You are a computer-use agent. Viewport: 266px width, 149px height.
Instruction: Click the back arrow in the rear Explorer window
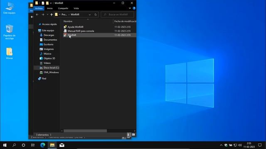32,17
